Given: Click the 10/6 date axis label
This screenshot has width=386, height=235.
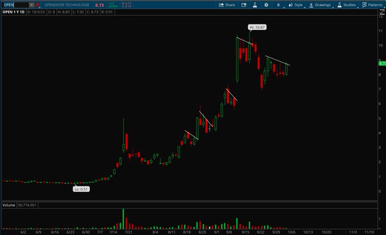Looking at the screenshot, I should tap(291, 232).
